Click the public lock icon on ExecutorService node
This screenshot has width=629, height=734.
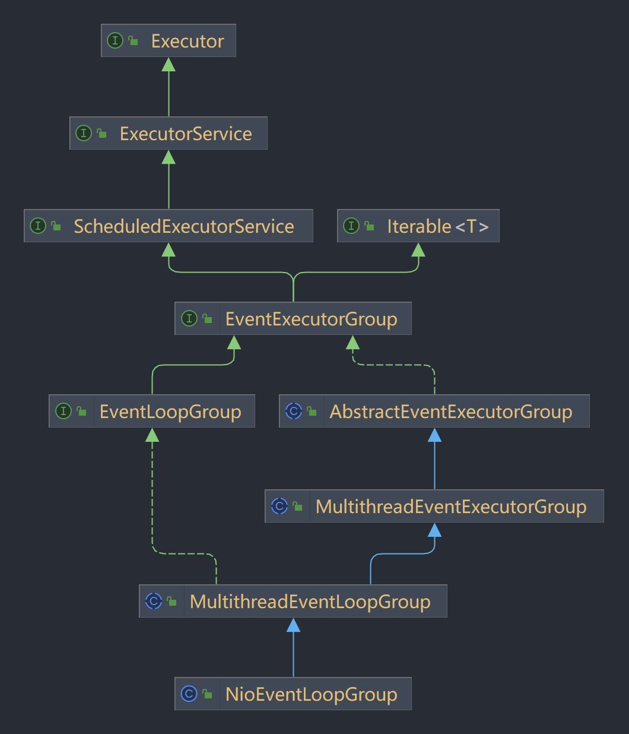coord(102,133)
